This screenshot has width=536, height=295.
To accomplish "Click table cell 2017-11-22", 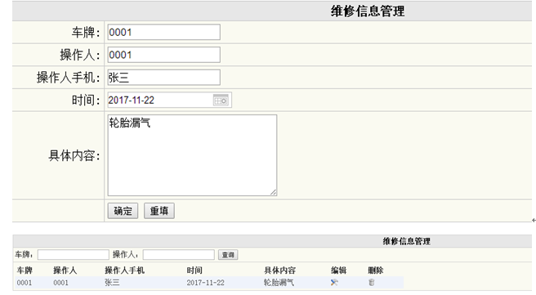I will click(x=205, y=283).
